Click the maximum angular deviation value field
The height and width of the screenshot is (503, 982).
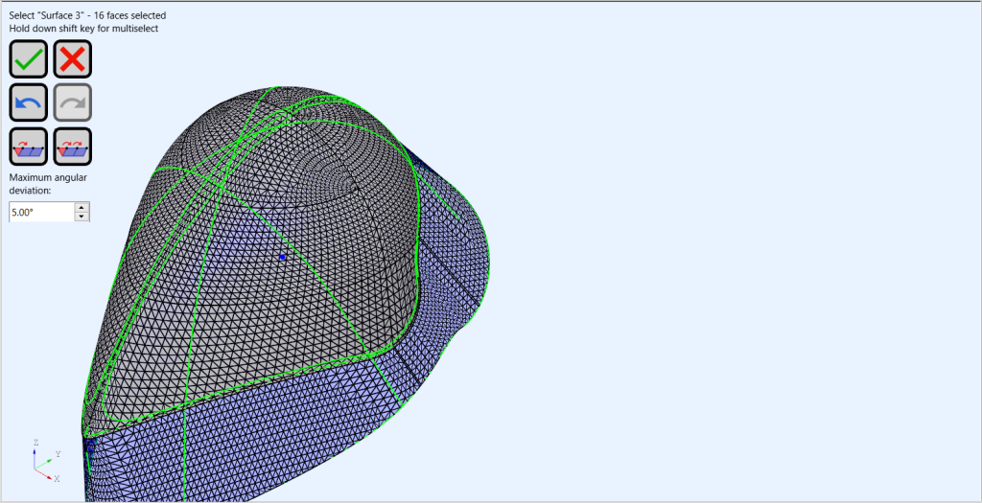pyautogui.click(x=41, y=212)
